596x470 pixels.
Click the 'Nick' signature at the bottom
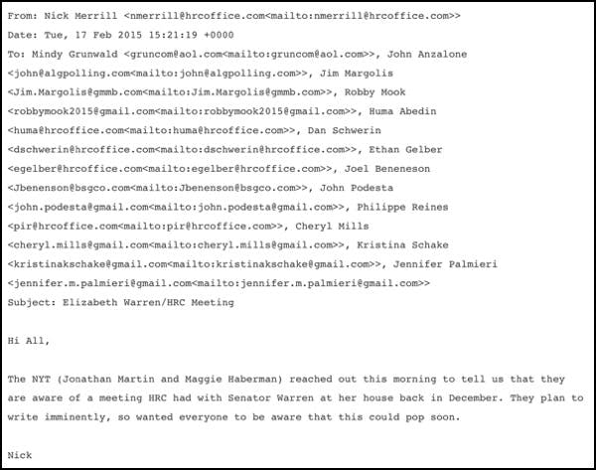coord(20,455)
